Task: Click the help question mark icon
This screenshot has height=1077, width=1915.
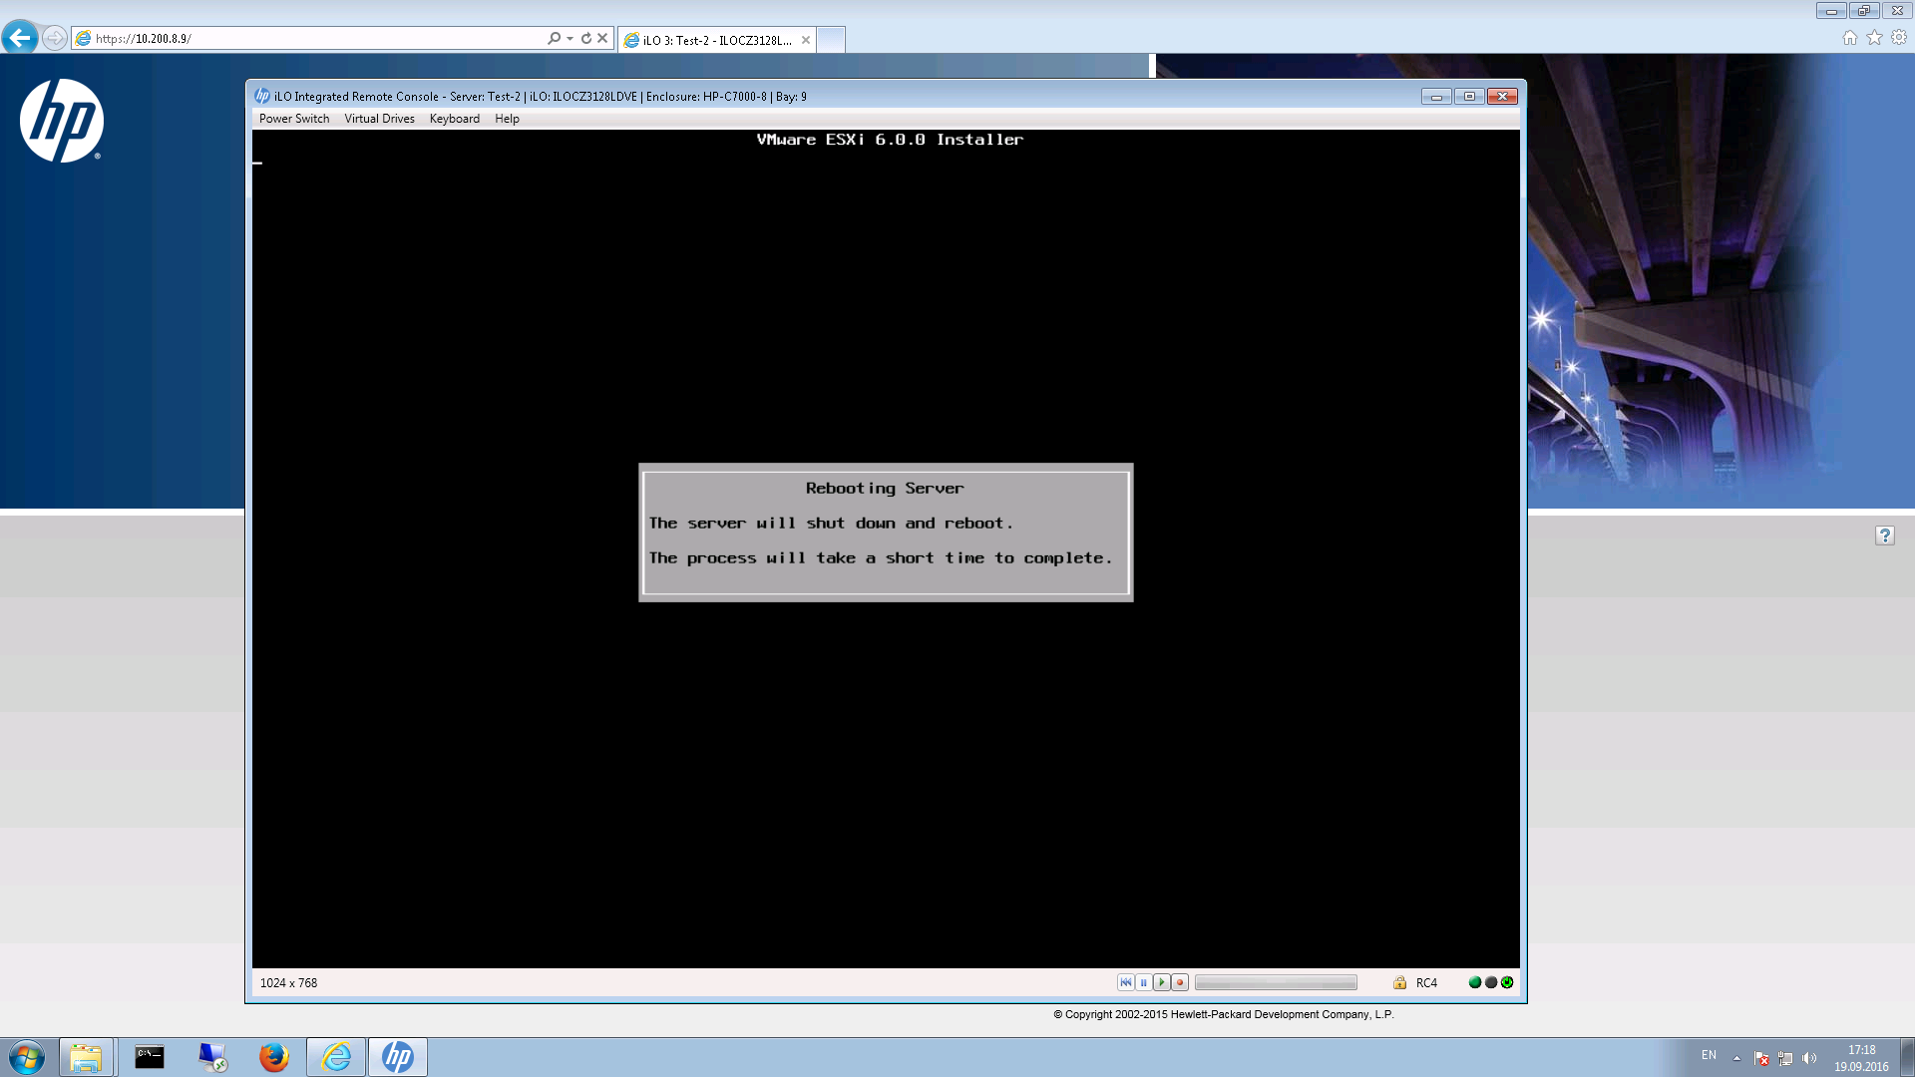Action: pos(1885,536)
